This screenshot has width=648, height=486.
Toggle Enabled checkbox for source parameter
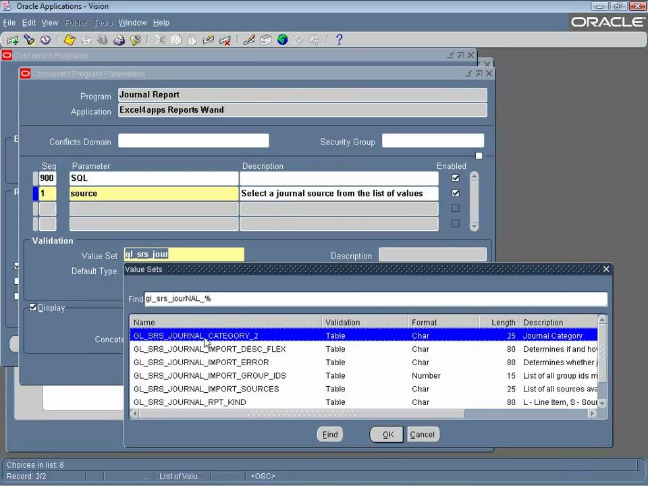click(x=456, y=193)
